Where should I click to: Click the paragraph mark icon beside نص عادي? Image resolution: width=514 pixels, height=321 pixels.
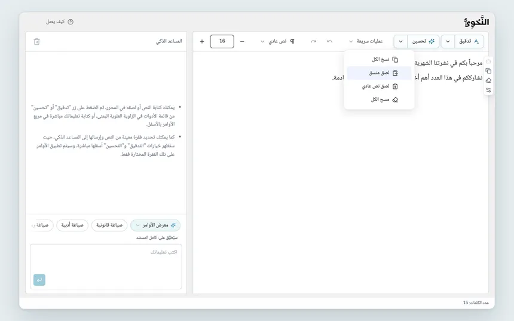click(292, 41)
